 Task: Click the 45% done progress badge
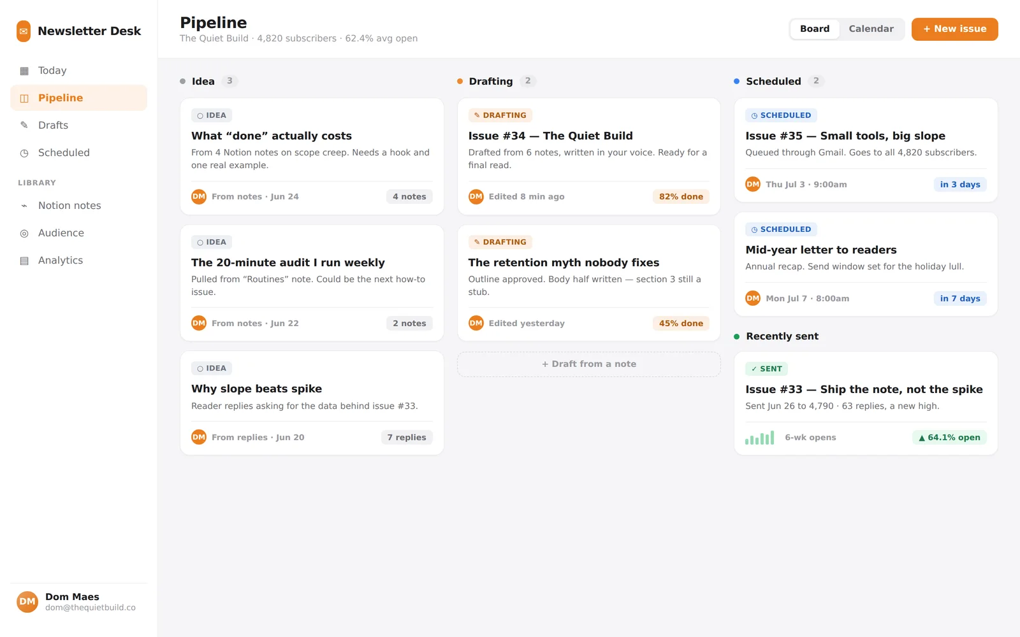tap(681, 324)
